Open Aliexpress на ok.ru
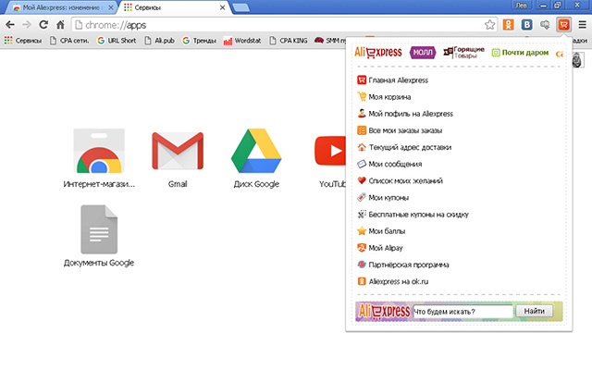Image resolution: width=592 pixels, height=370 pixels. 392,281
